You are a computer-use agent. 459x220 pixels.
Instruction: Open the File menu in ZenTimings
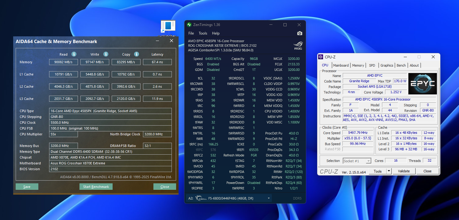pos(191,33)
